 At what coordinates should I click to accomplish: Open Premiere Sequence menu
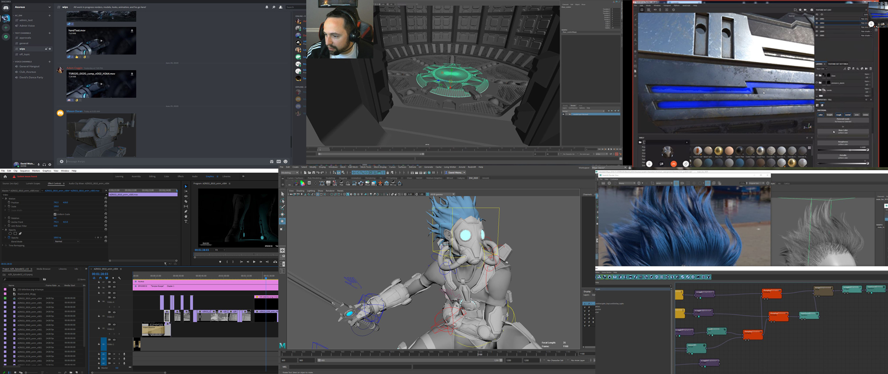25,171
